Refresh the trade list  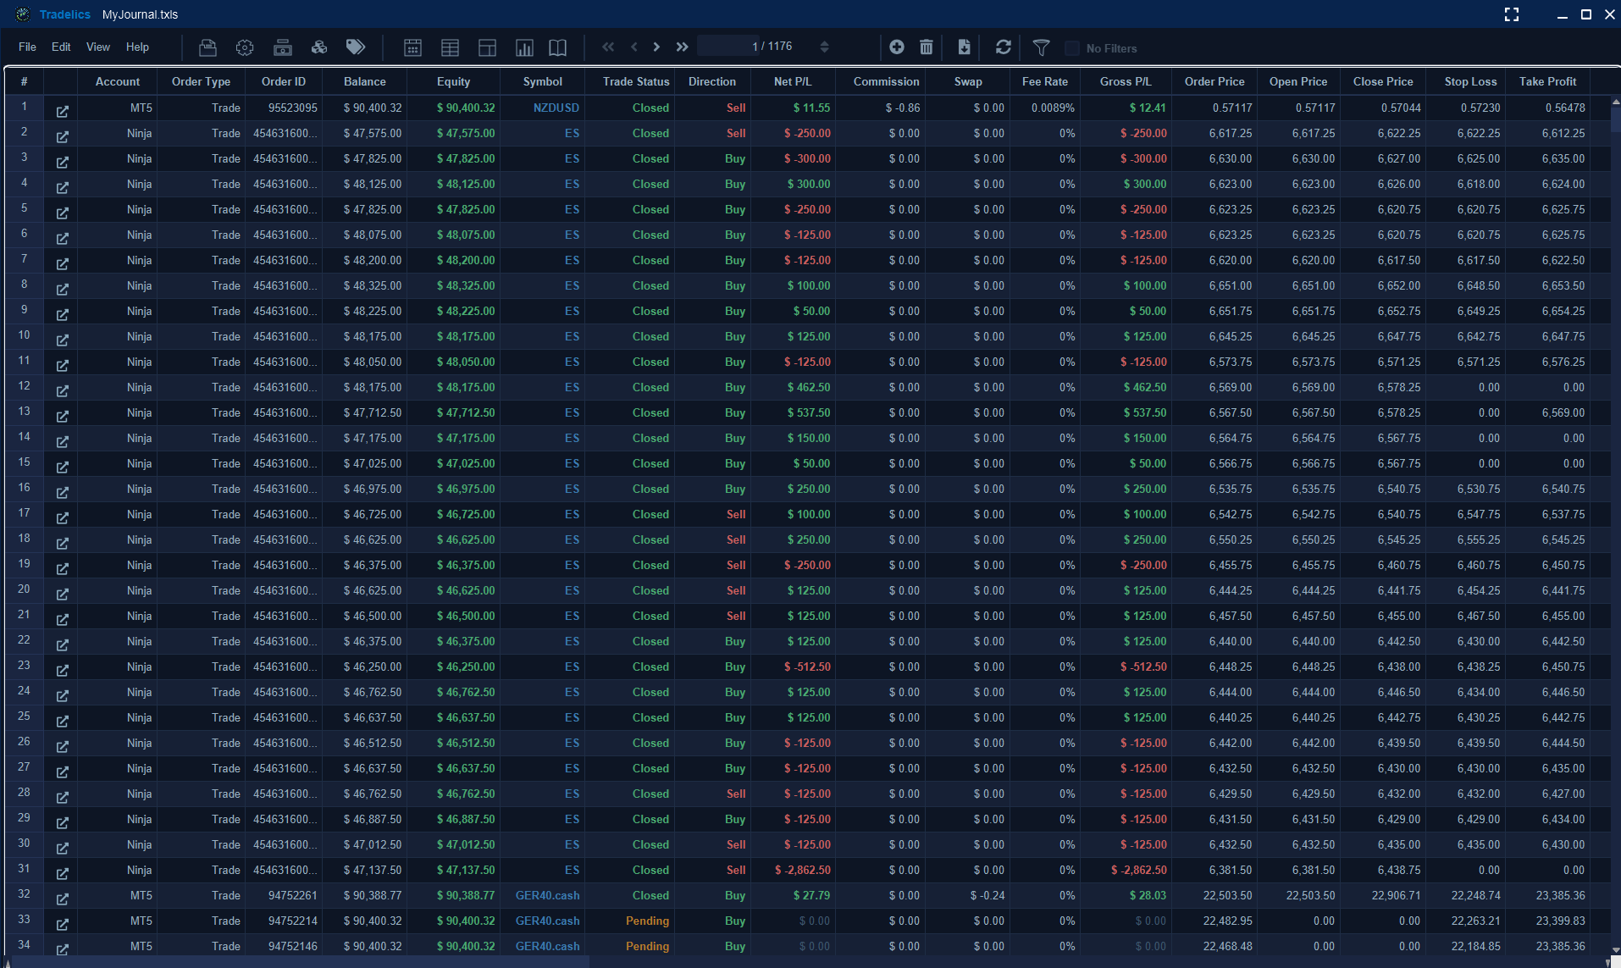pos(1004,47)
